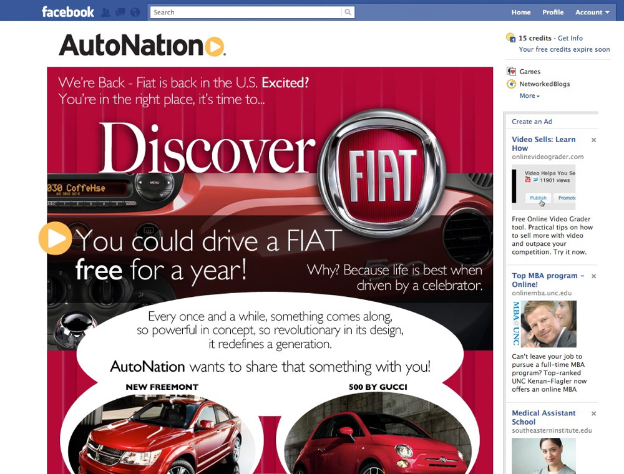Click the orange play button over the FIAT promo
This screenshot has width=624, height=474.
point(55,238)
